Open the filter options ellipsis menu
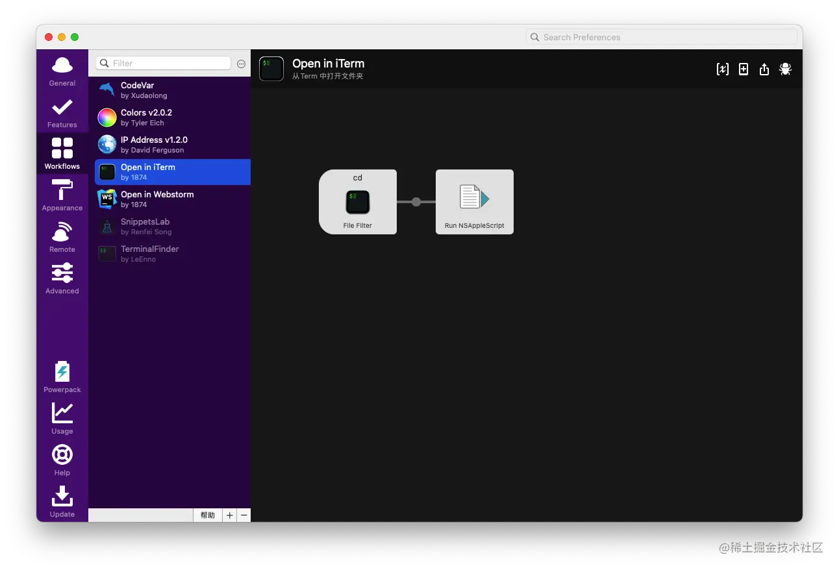 [x=242, y=64]
